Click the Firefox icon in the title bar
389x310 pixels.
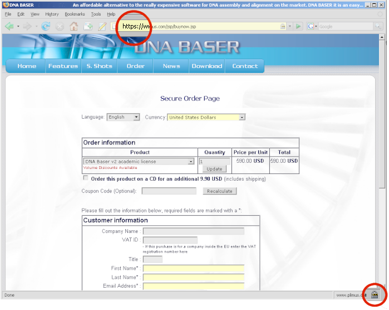(x=6, y=4)
